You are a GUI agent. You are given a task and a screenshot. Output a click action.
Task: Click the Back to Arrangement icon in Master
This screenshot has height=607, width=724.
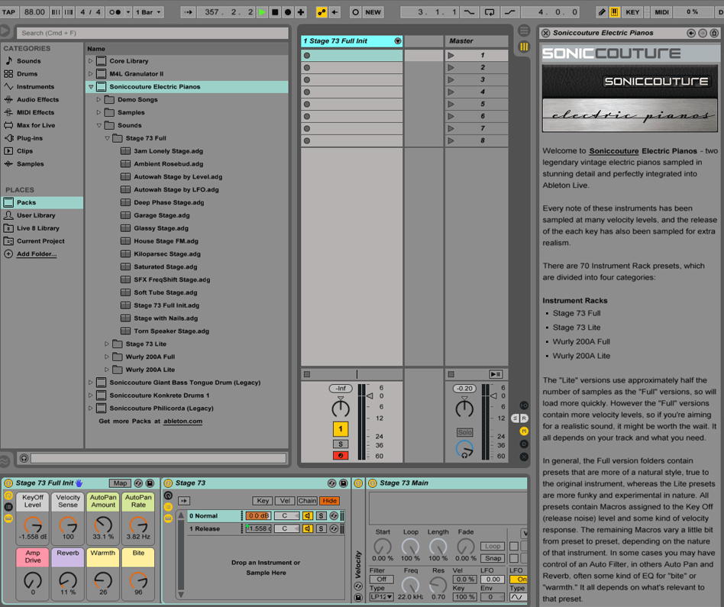pos(496,374)
